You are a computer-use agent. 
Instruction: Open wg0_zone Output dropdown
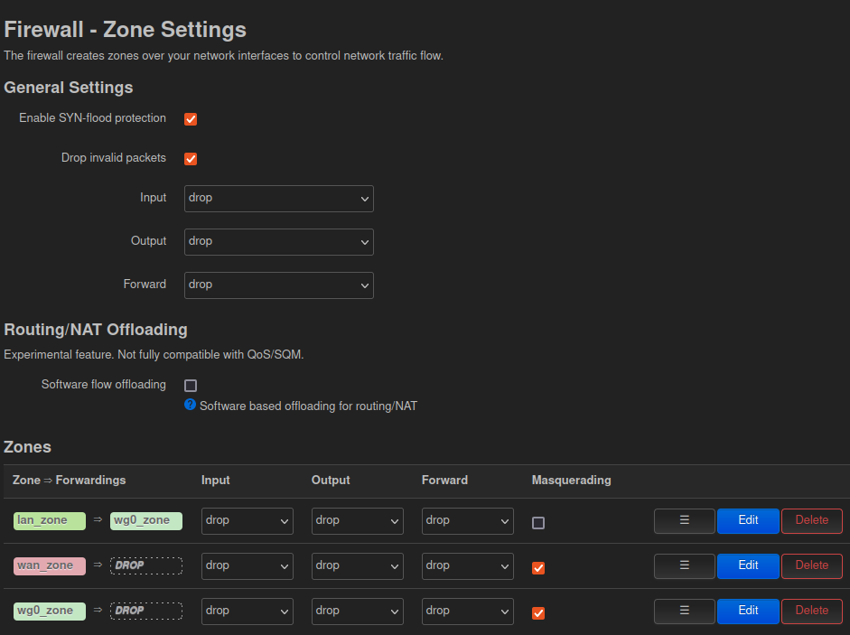(x=357, y=612)
